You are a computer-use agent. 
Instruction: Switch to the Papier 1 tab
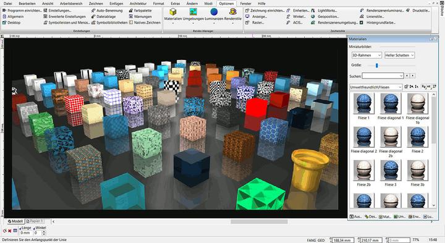point(35,221)
